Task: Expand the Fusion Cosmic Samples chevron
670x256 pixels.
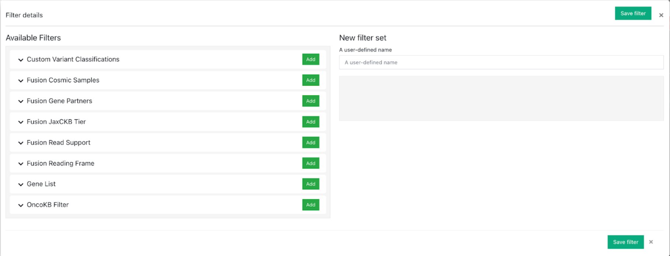Action: 21,80
